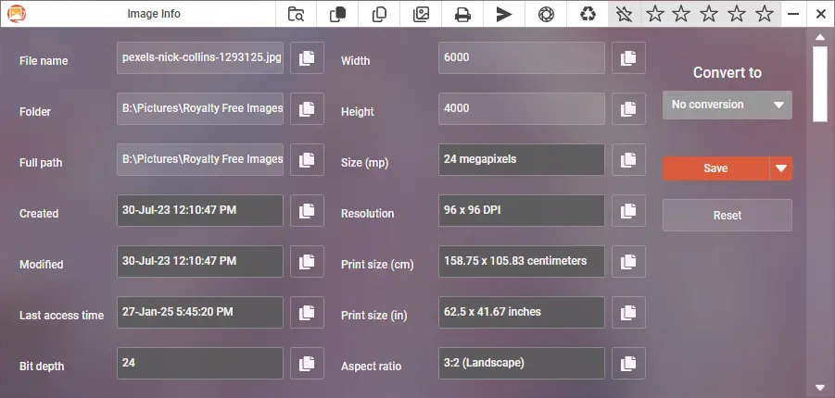835x398 pixels.
Task: Click the picture gallery icon in toolbar
Action: point(421,14)
